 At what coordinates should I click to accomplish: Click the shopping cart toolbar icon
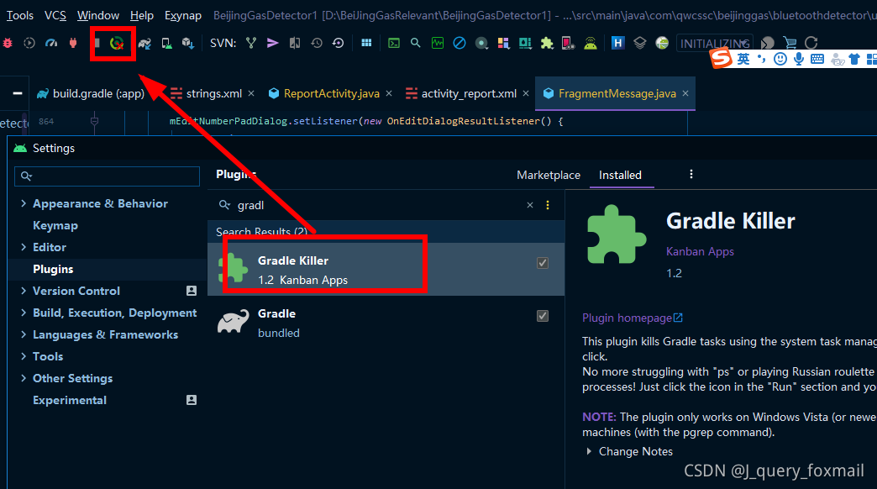(790, 43)
